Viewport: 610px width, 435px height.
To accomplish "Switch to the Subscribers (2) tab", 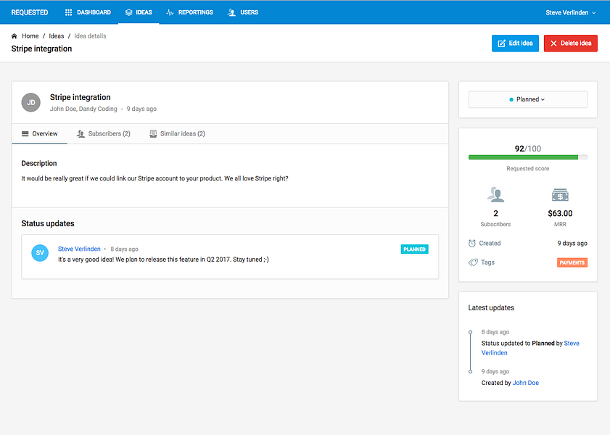I will [x=104, y=133].
